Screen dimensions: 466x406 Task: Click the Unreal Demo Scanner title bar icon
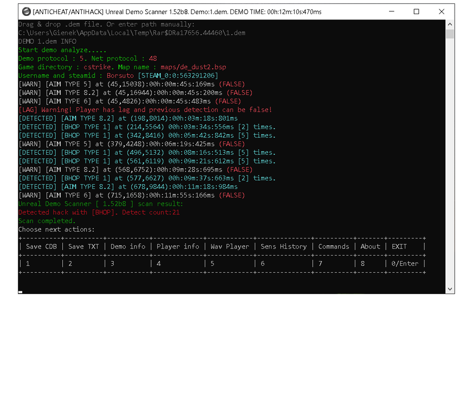[27, 11]
